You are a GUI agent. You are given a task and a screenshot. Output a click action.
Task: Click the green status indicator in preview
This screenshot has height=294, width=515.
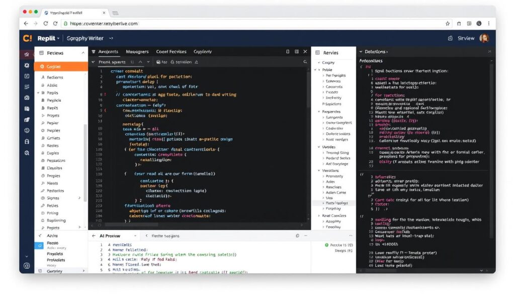326,245
